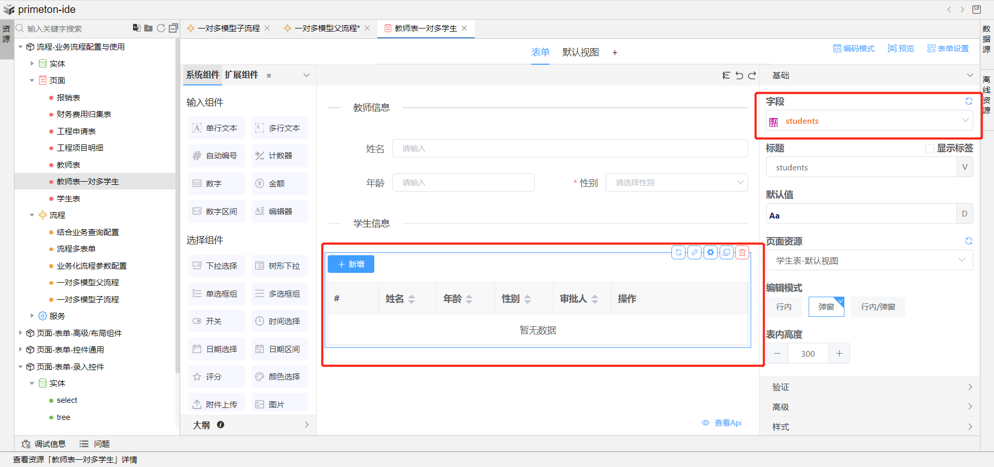Enable the 显示标签 checkbox
The height and width of the screenshot is (467, 994).
tap(930, 149)
